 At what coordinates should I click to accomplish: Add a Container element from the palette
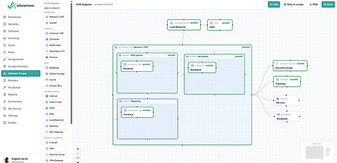point(56,39)
